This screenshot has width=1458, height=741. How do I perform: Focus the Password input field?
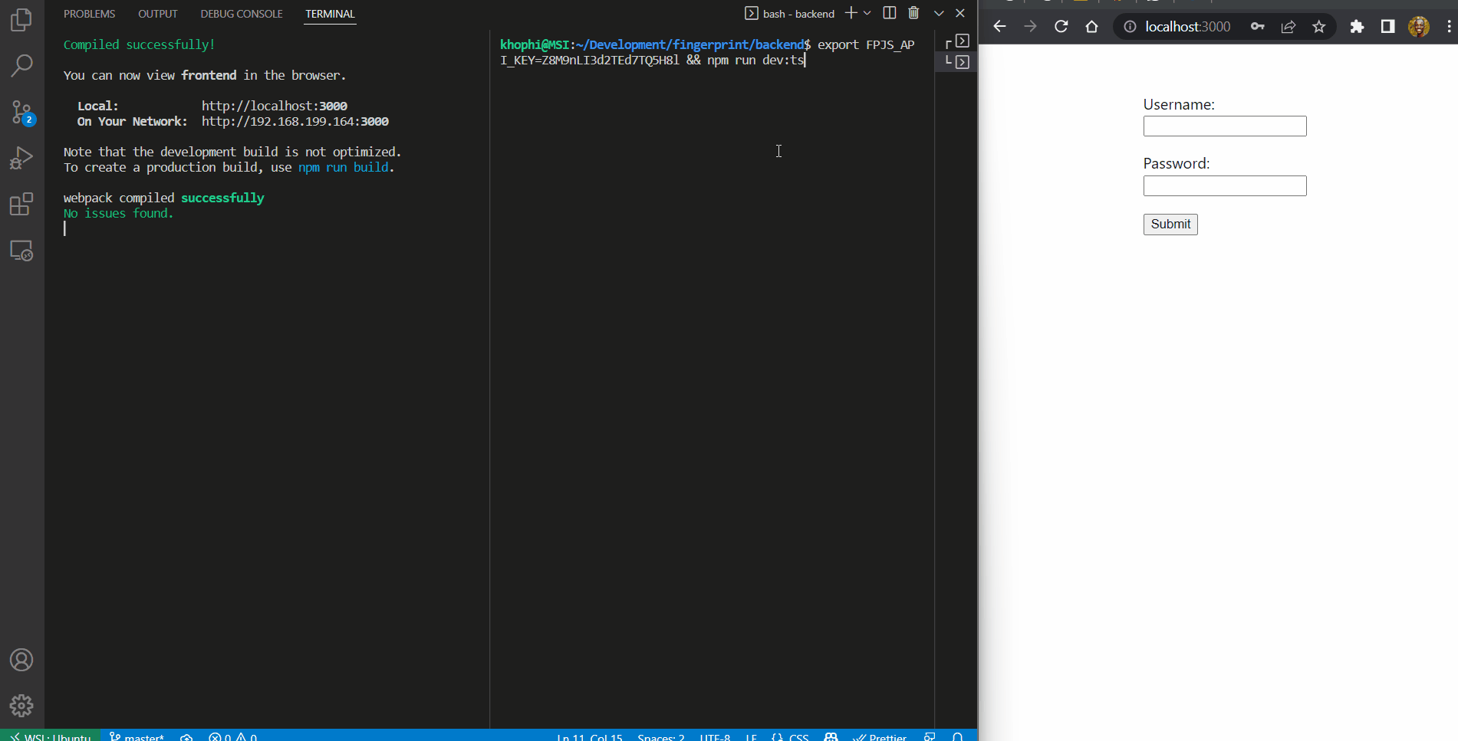point(1224,186)
